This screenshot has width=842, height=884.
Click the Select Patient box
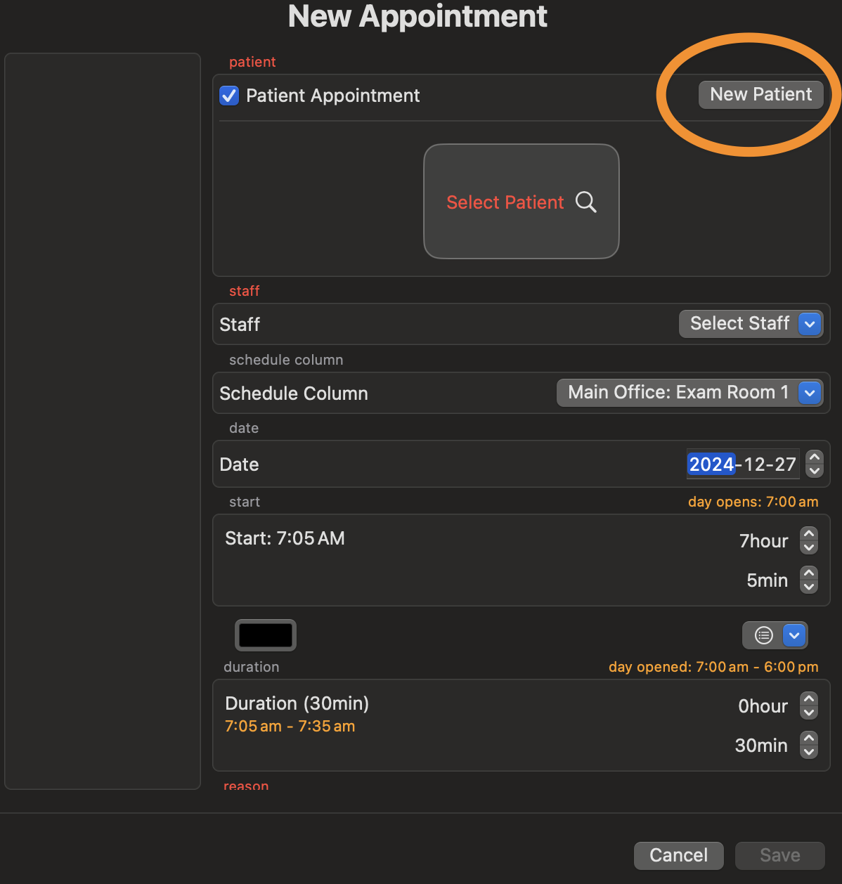tap(522, 202)
